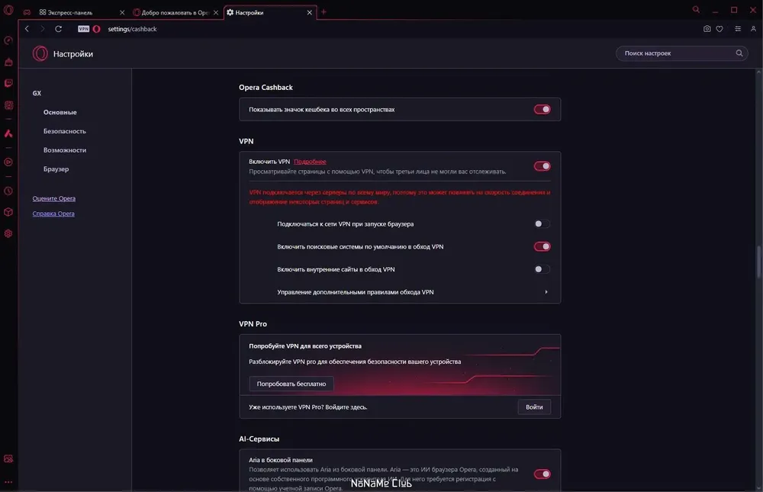Enable connect to VPN on browser startup
763x492 pixels.
(x=542, y=223)
